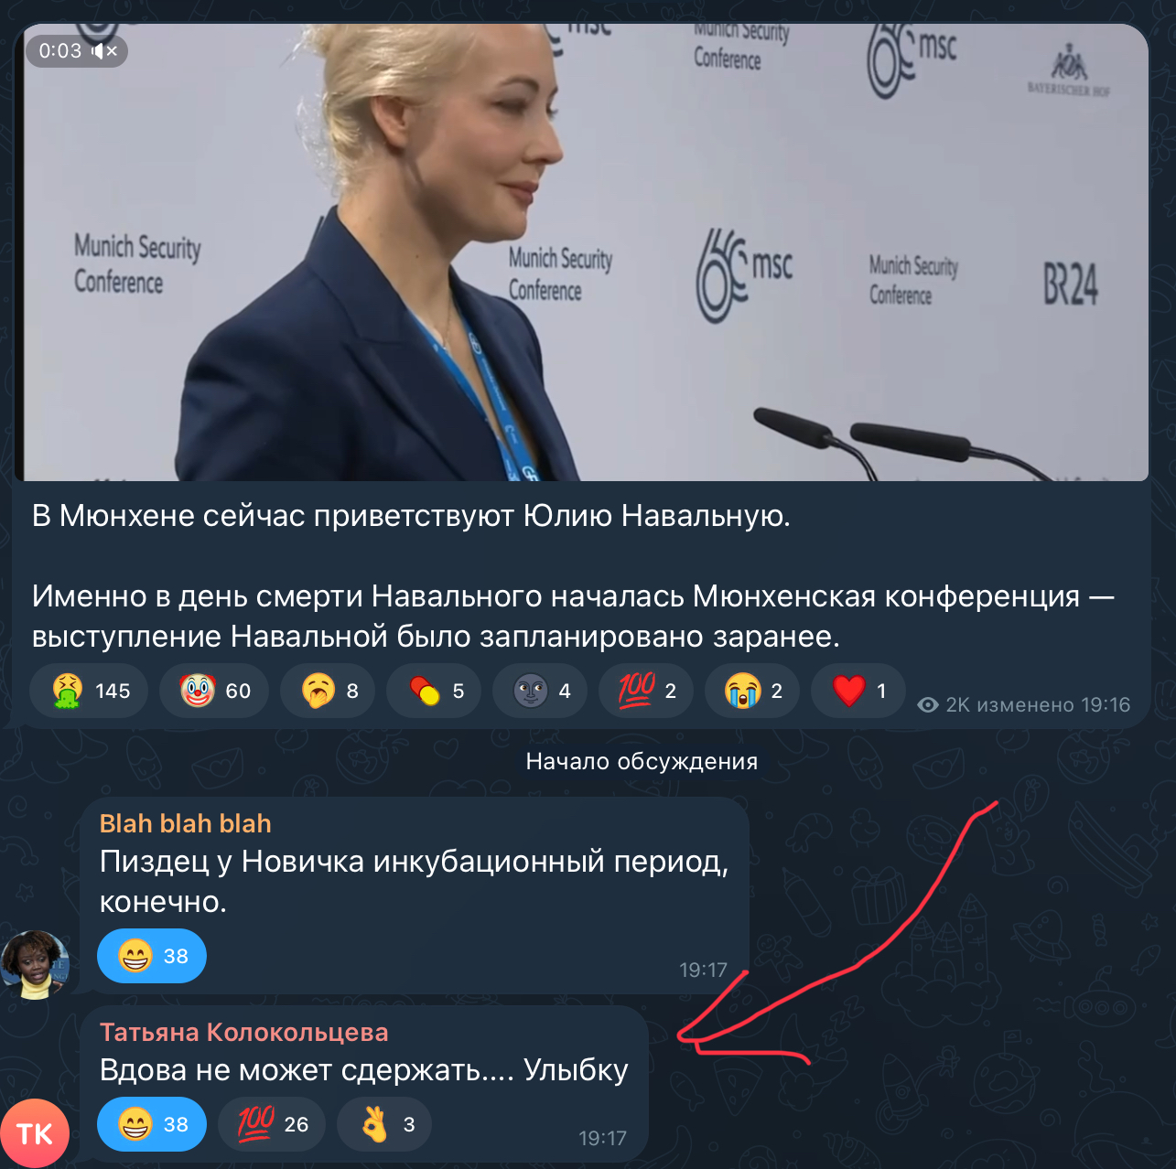
Task: Toggle the yawning face reaction with 8
Action: pyautogui.click(x=329, y=691)
